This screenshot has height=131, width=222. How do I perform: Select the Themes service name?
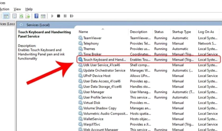pyautogui.click(x=89, y=49)
